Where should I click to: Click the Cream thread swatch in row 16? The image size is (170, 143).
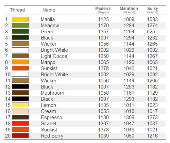pyautogui.click(x=20, y=111)
